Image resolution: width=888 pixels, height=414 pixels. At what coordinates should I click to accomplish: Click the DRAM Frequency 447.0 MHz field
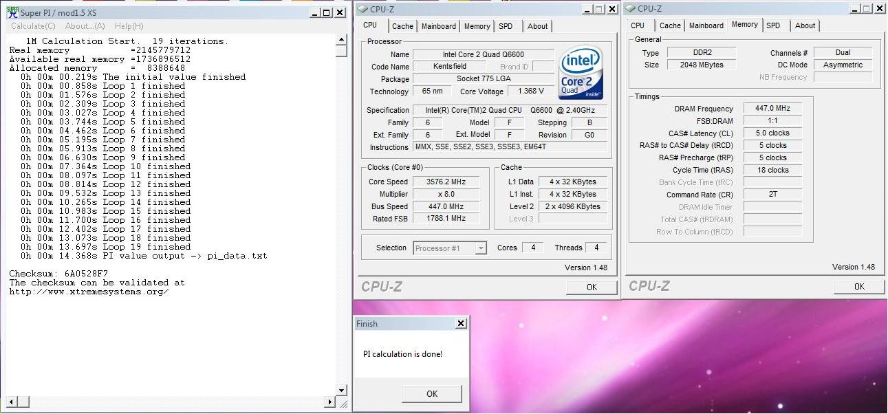point(772,109)
